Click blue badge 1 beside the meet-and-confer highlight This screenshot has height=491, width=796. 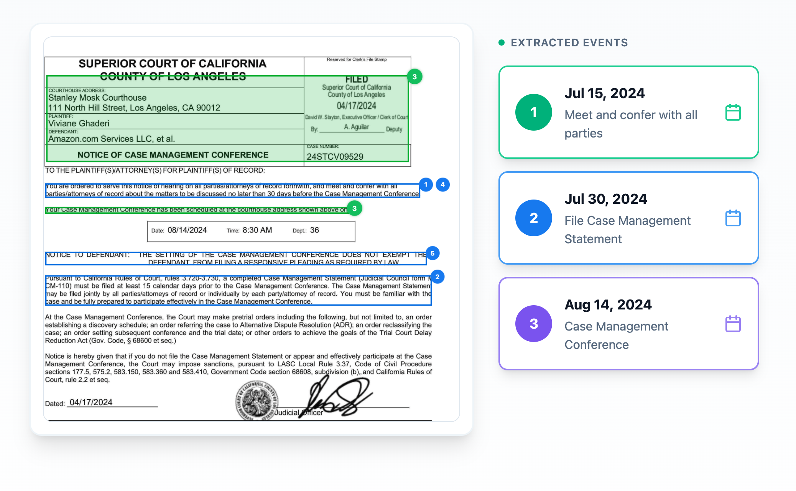[x=426, y=185]
